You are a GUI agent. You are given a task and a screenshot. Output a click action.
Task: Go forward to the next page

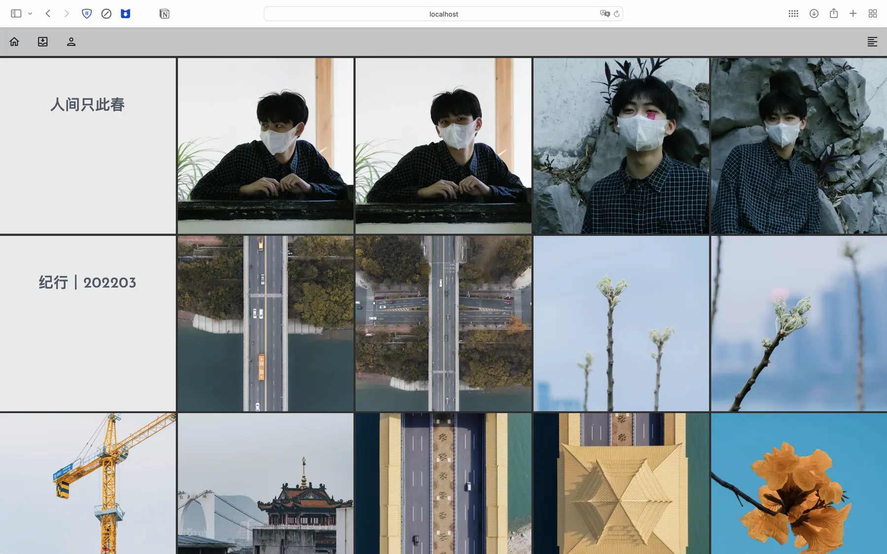pyautogui.click(x=67, y=14)
